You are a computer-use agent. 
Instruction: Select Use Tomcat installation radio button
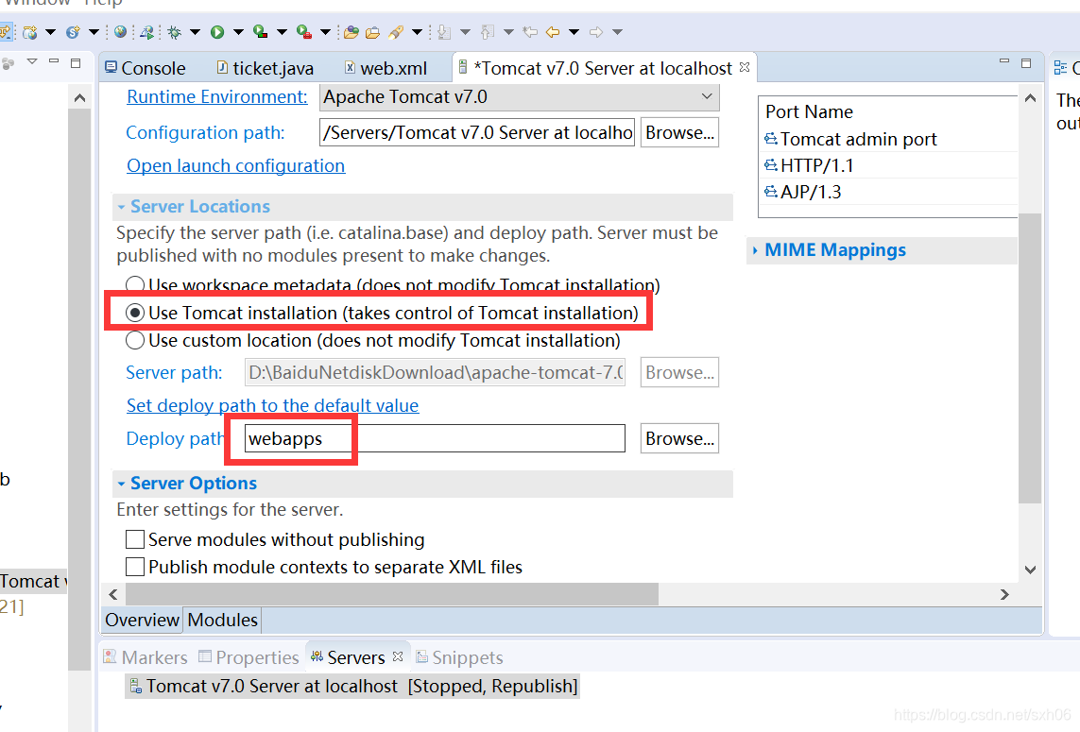(135, 313)
